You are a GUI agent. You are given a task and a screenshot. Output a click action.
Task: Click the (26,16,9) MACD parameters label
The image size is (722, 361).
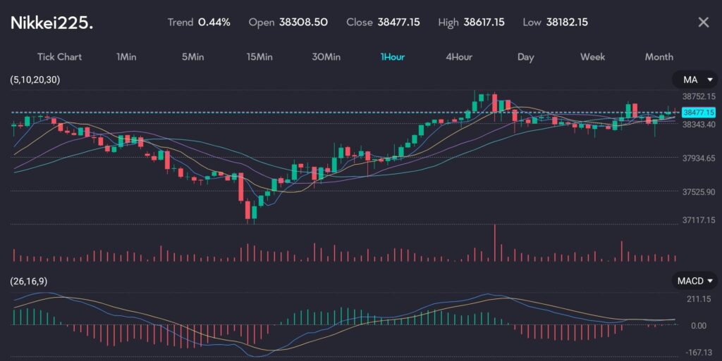click(30, 281)
